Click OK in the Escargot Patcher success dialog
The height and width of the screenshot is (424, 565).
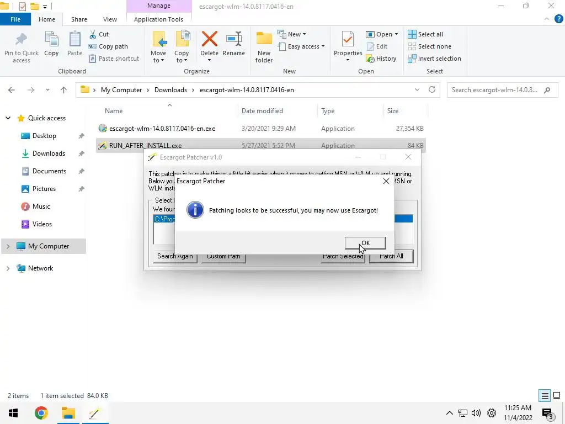coord(365,243)
